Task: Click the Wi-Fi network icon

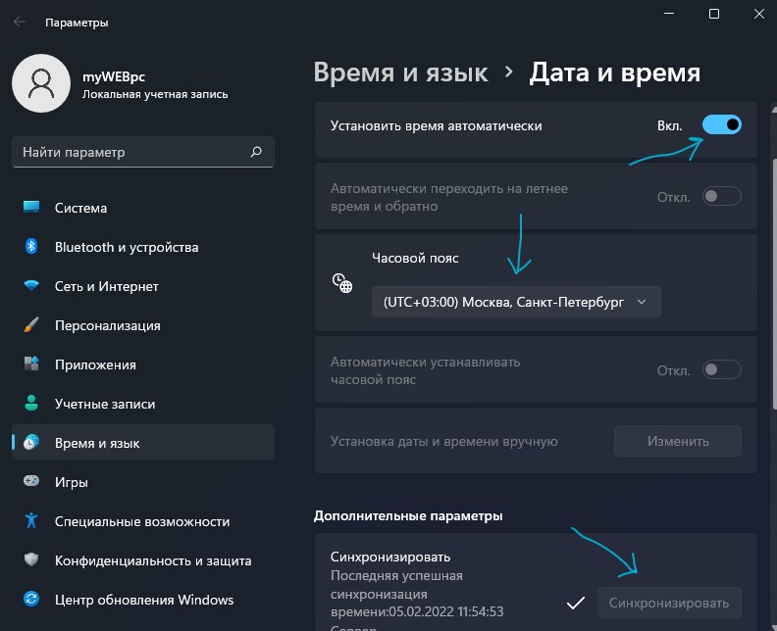Action: (31, 285)
